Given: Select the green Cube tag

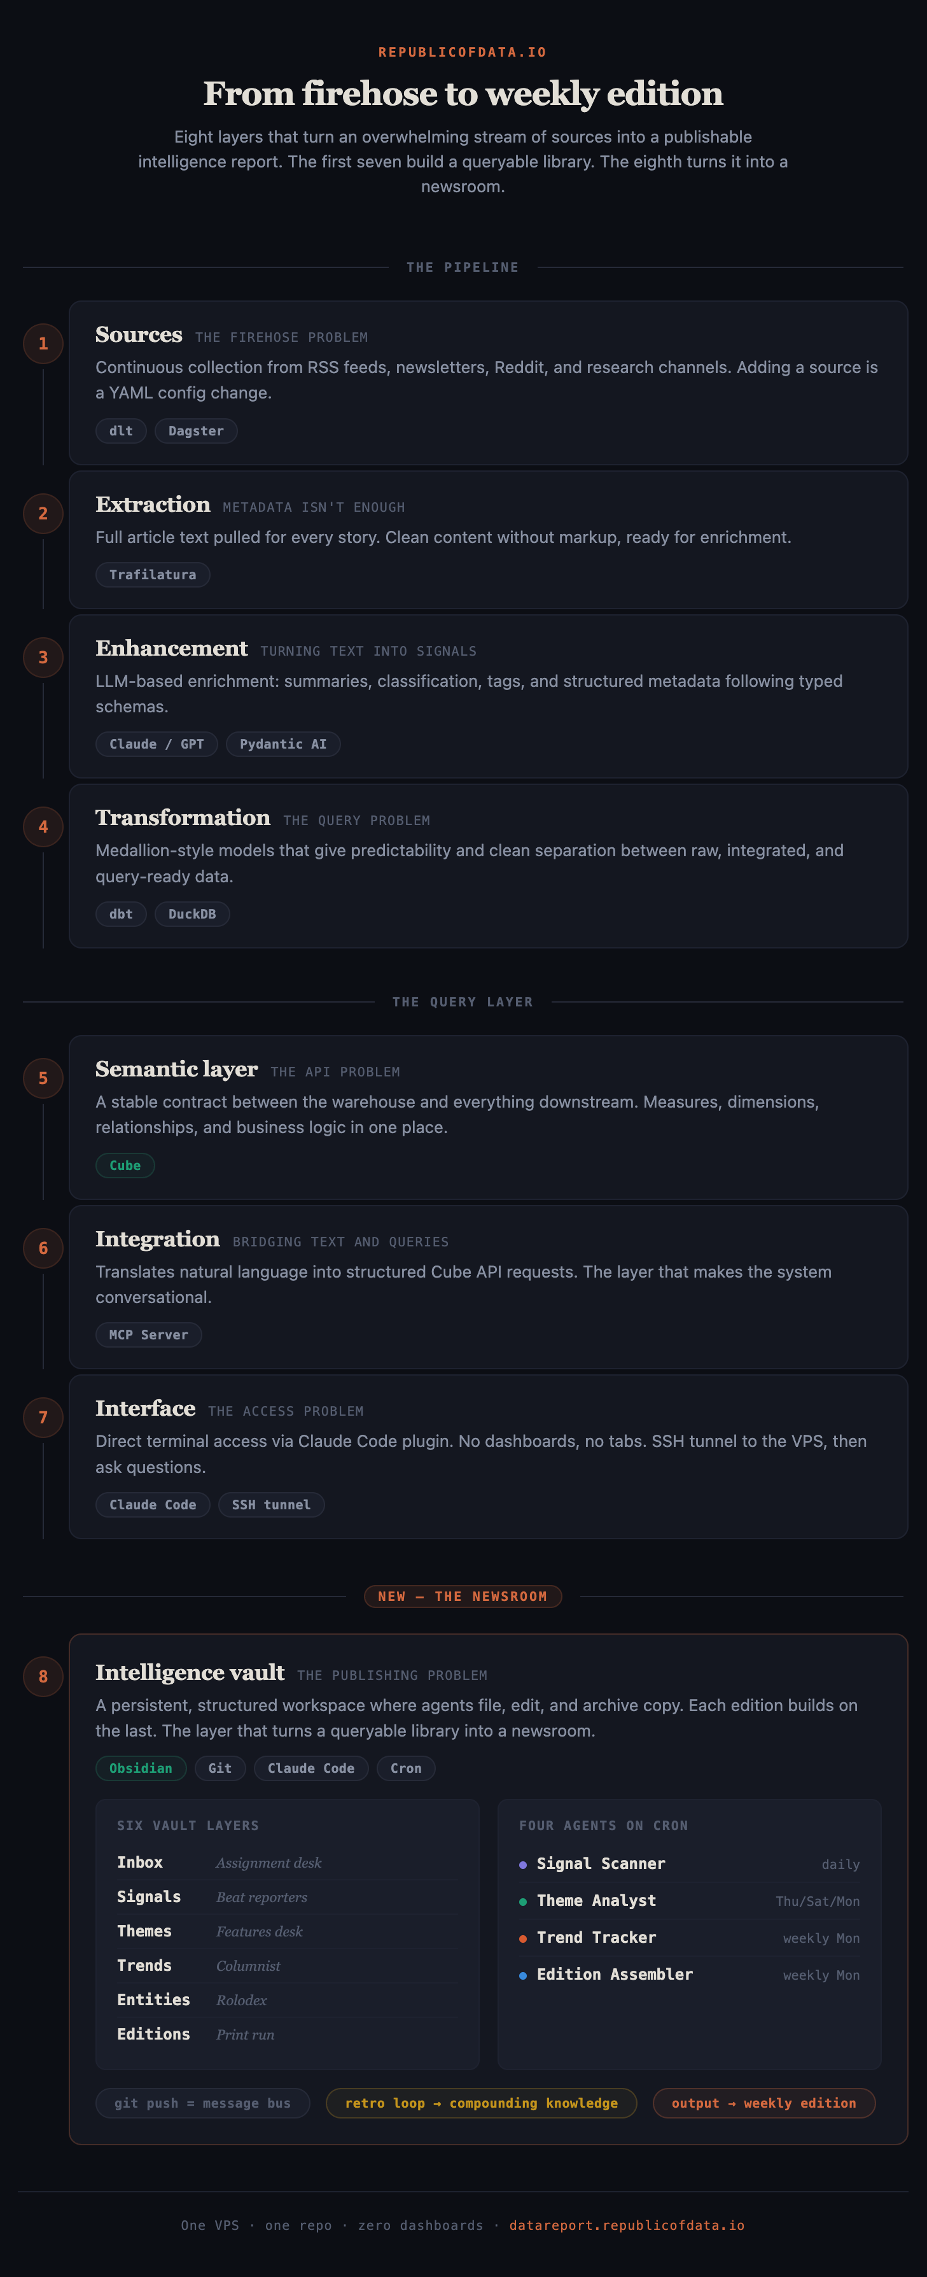Looking at the screenshot, I should coord(125,1165).
